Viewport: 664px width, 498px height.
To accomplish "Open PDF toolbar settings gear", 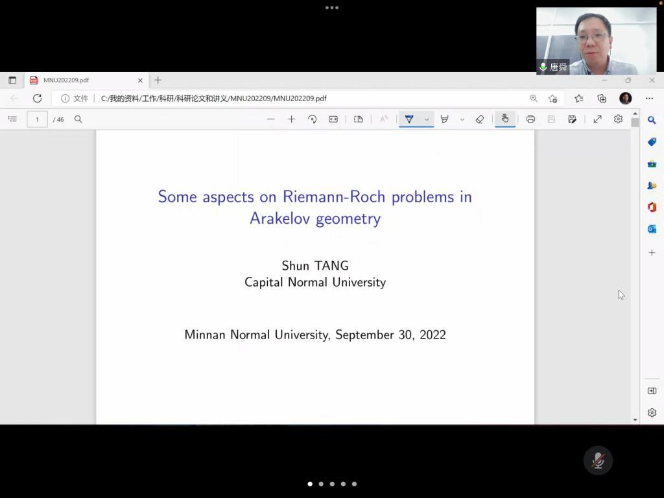I will [618, 119].
